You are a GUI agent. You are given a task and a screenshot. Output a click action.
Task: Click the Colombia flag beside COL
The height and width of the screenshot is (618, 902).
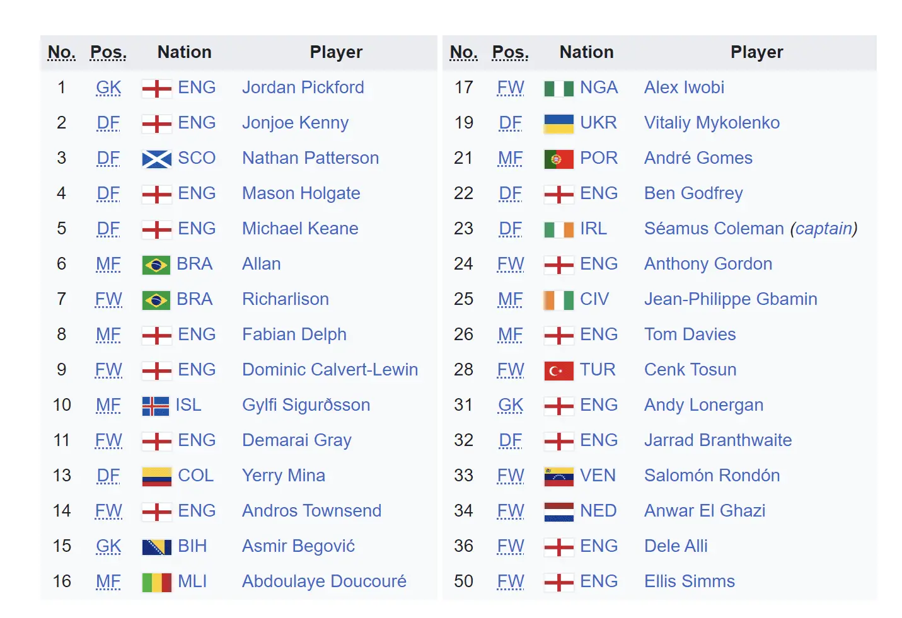156,476
